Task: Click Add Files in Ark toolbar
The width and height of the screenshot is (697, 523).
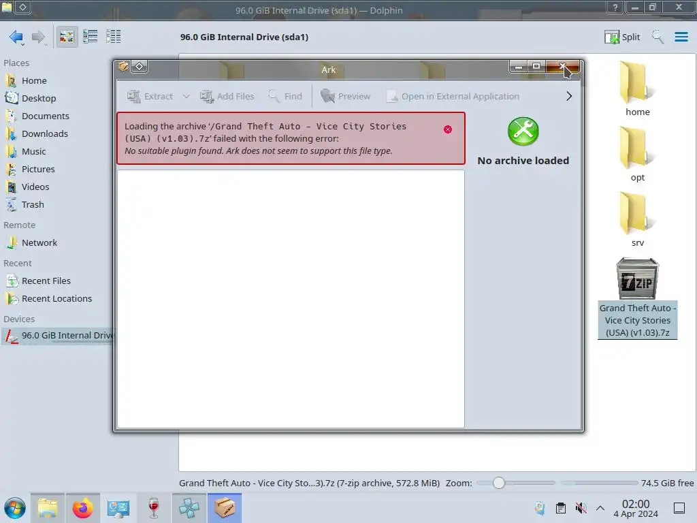Action: 227,96
